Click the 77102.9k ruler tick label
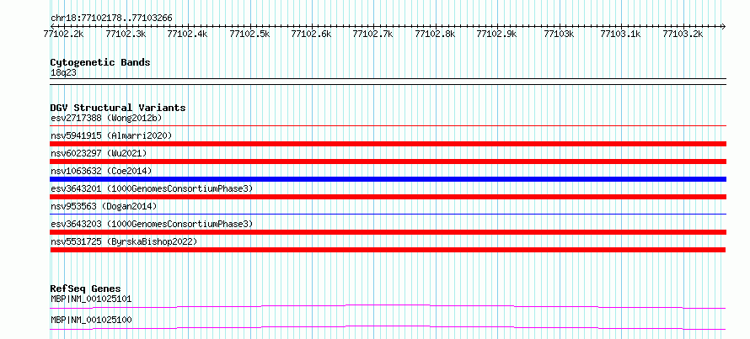Image resolution: width=750 pixels, height=339 pixels. tap(496, 34)
